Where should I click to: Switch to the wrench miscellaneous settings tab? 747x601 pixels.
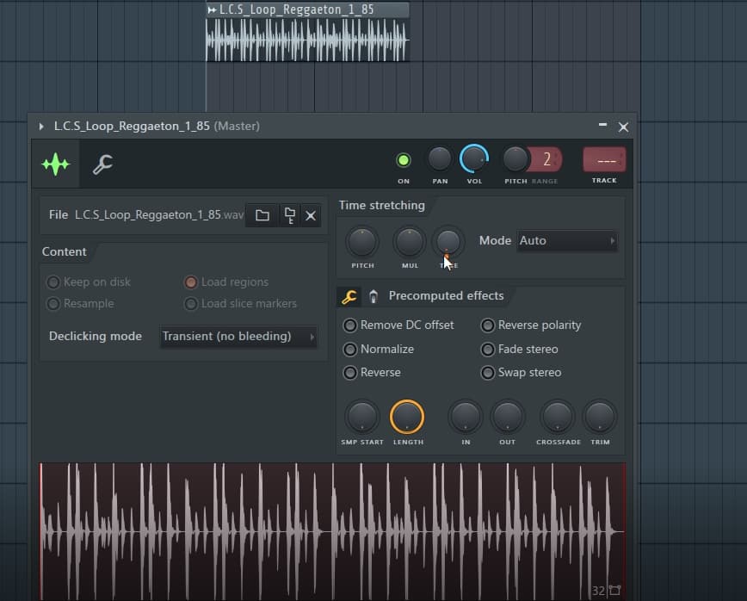point(102,164)
